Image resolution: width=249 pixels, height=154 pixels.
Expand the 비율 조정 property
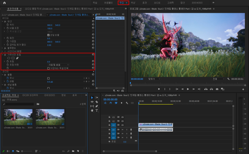5,28
